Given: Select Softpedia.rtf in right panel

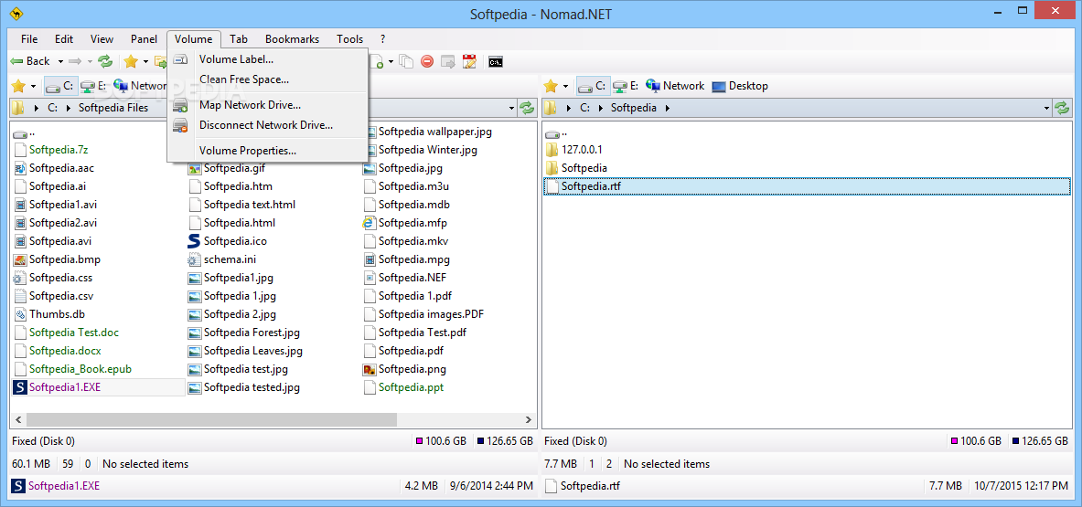Looking at the screenshot, I should [808, 186].
